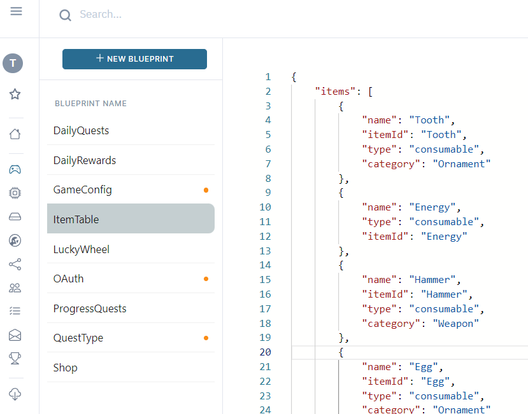The height and width of the screenshot is (414, 528).
Task: Select the QuestType blueprint
Action: [x=131, y=338]
